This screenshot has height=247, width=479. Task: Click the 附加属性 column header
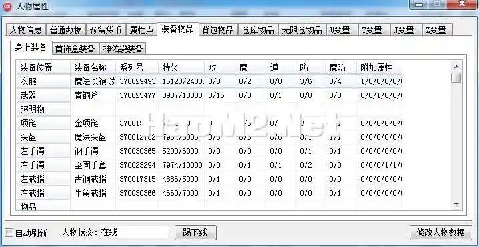tap(379, 67)
